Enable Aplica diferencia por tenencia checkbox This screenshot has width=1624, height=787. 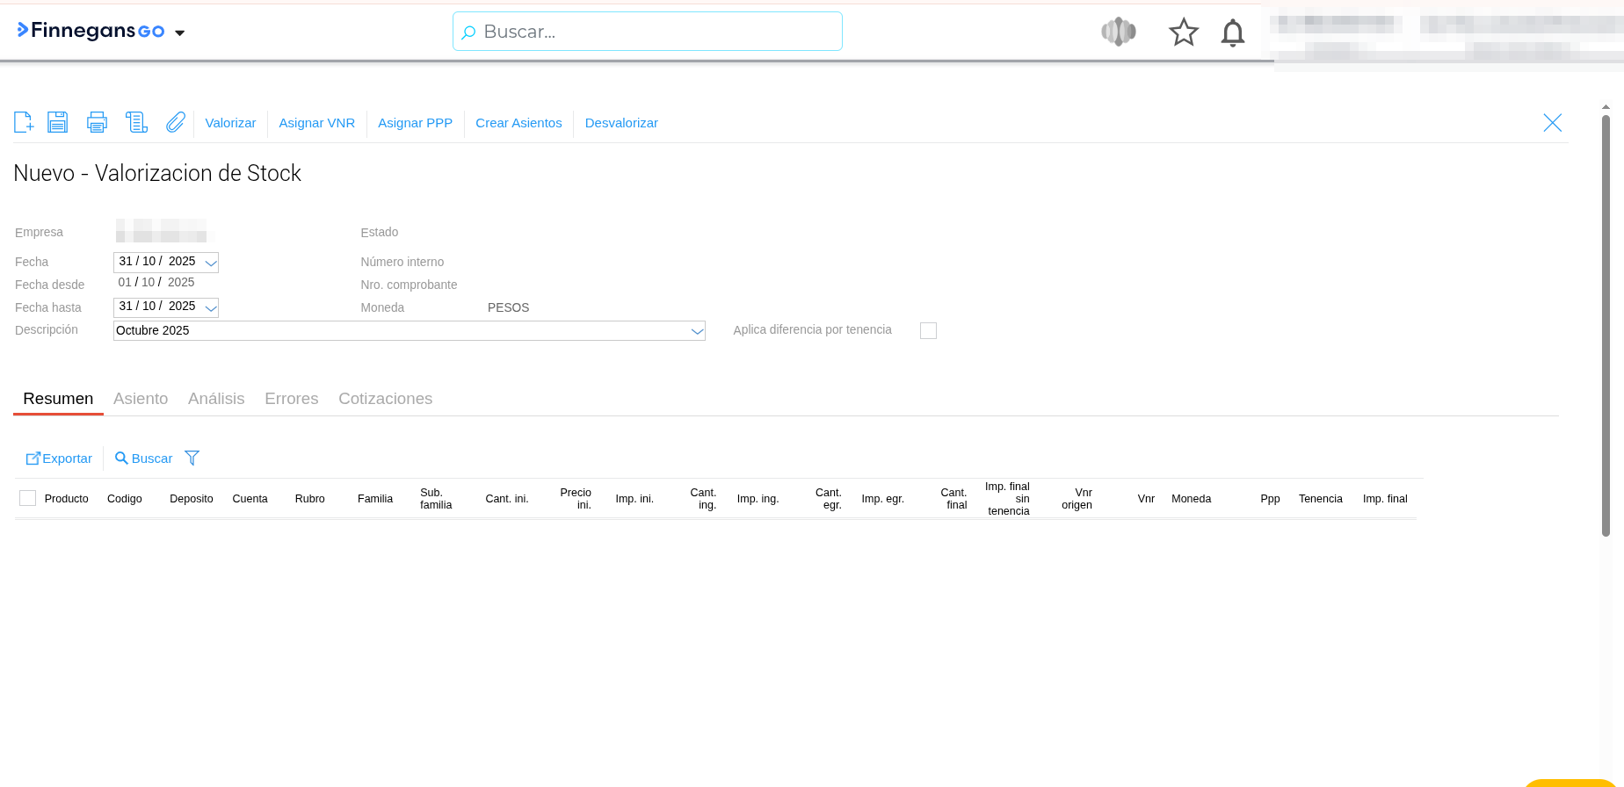[x=928, y=330]
